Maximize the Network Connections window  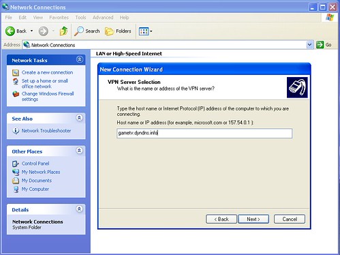322,7
